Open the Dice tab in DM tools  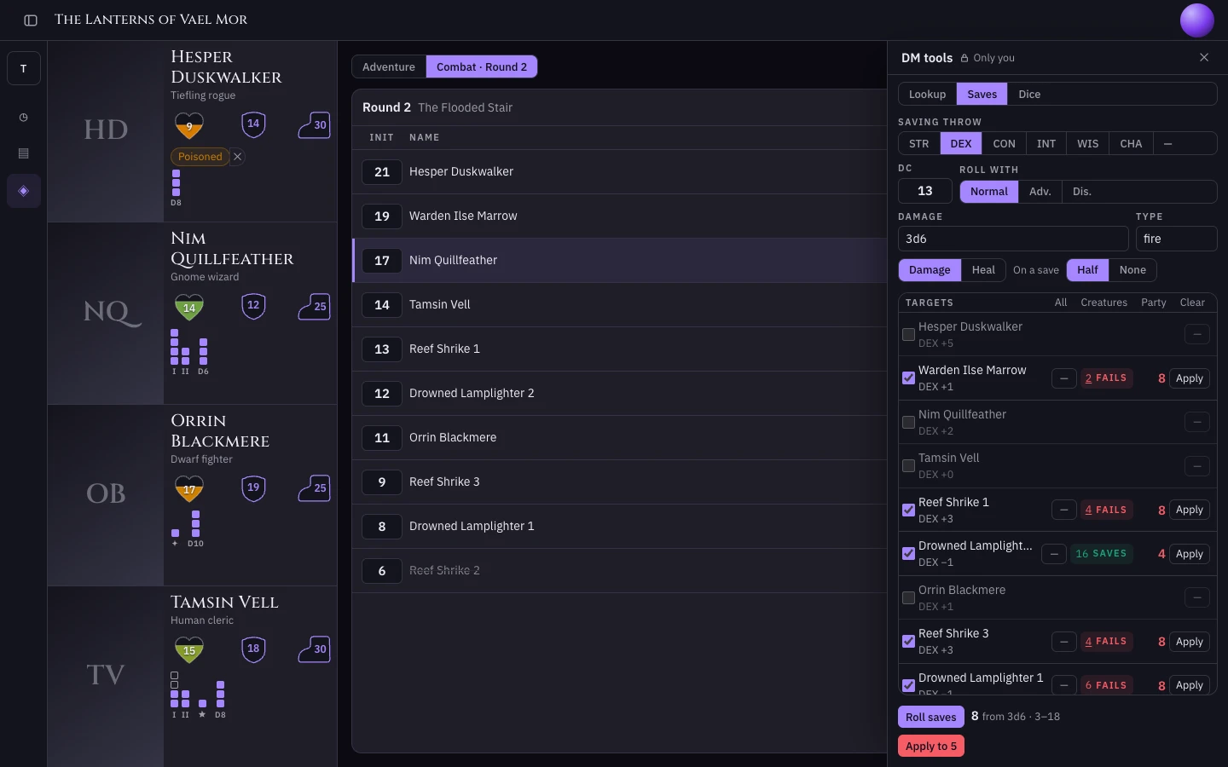(x=1029, y=95)
